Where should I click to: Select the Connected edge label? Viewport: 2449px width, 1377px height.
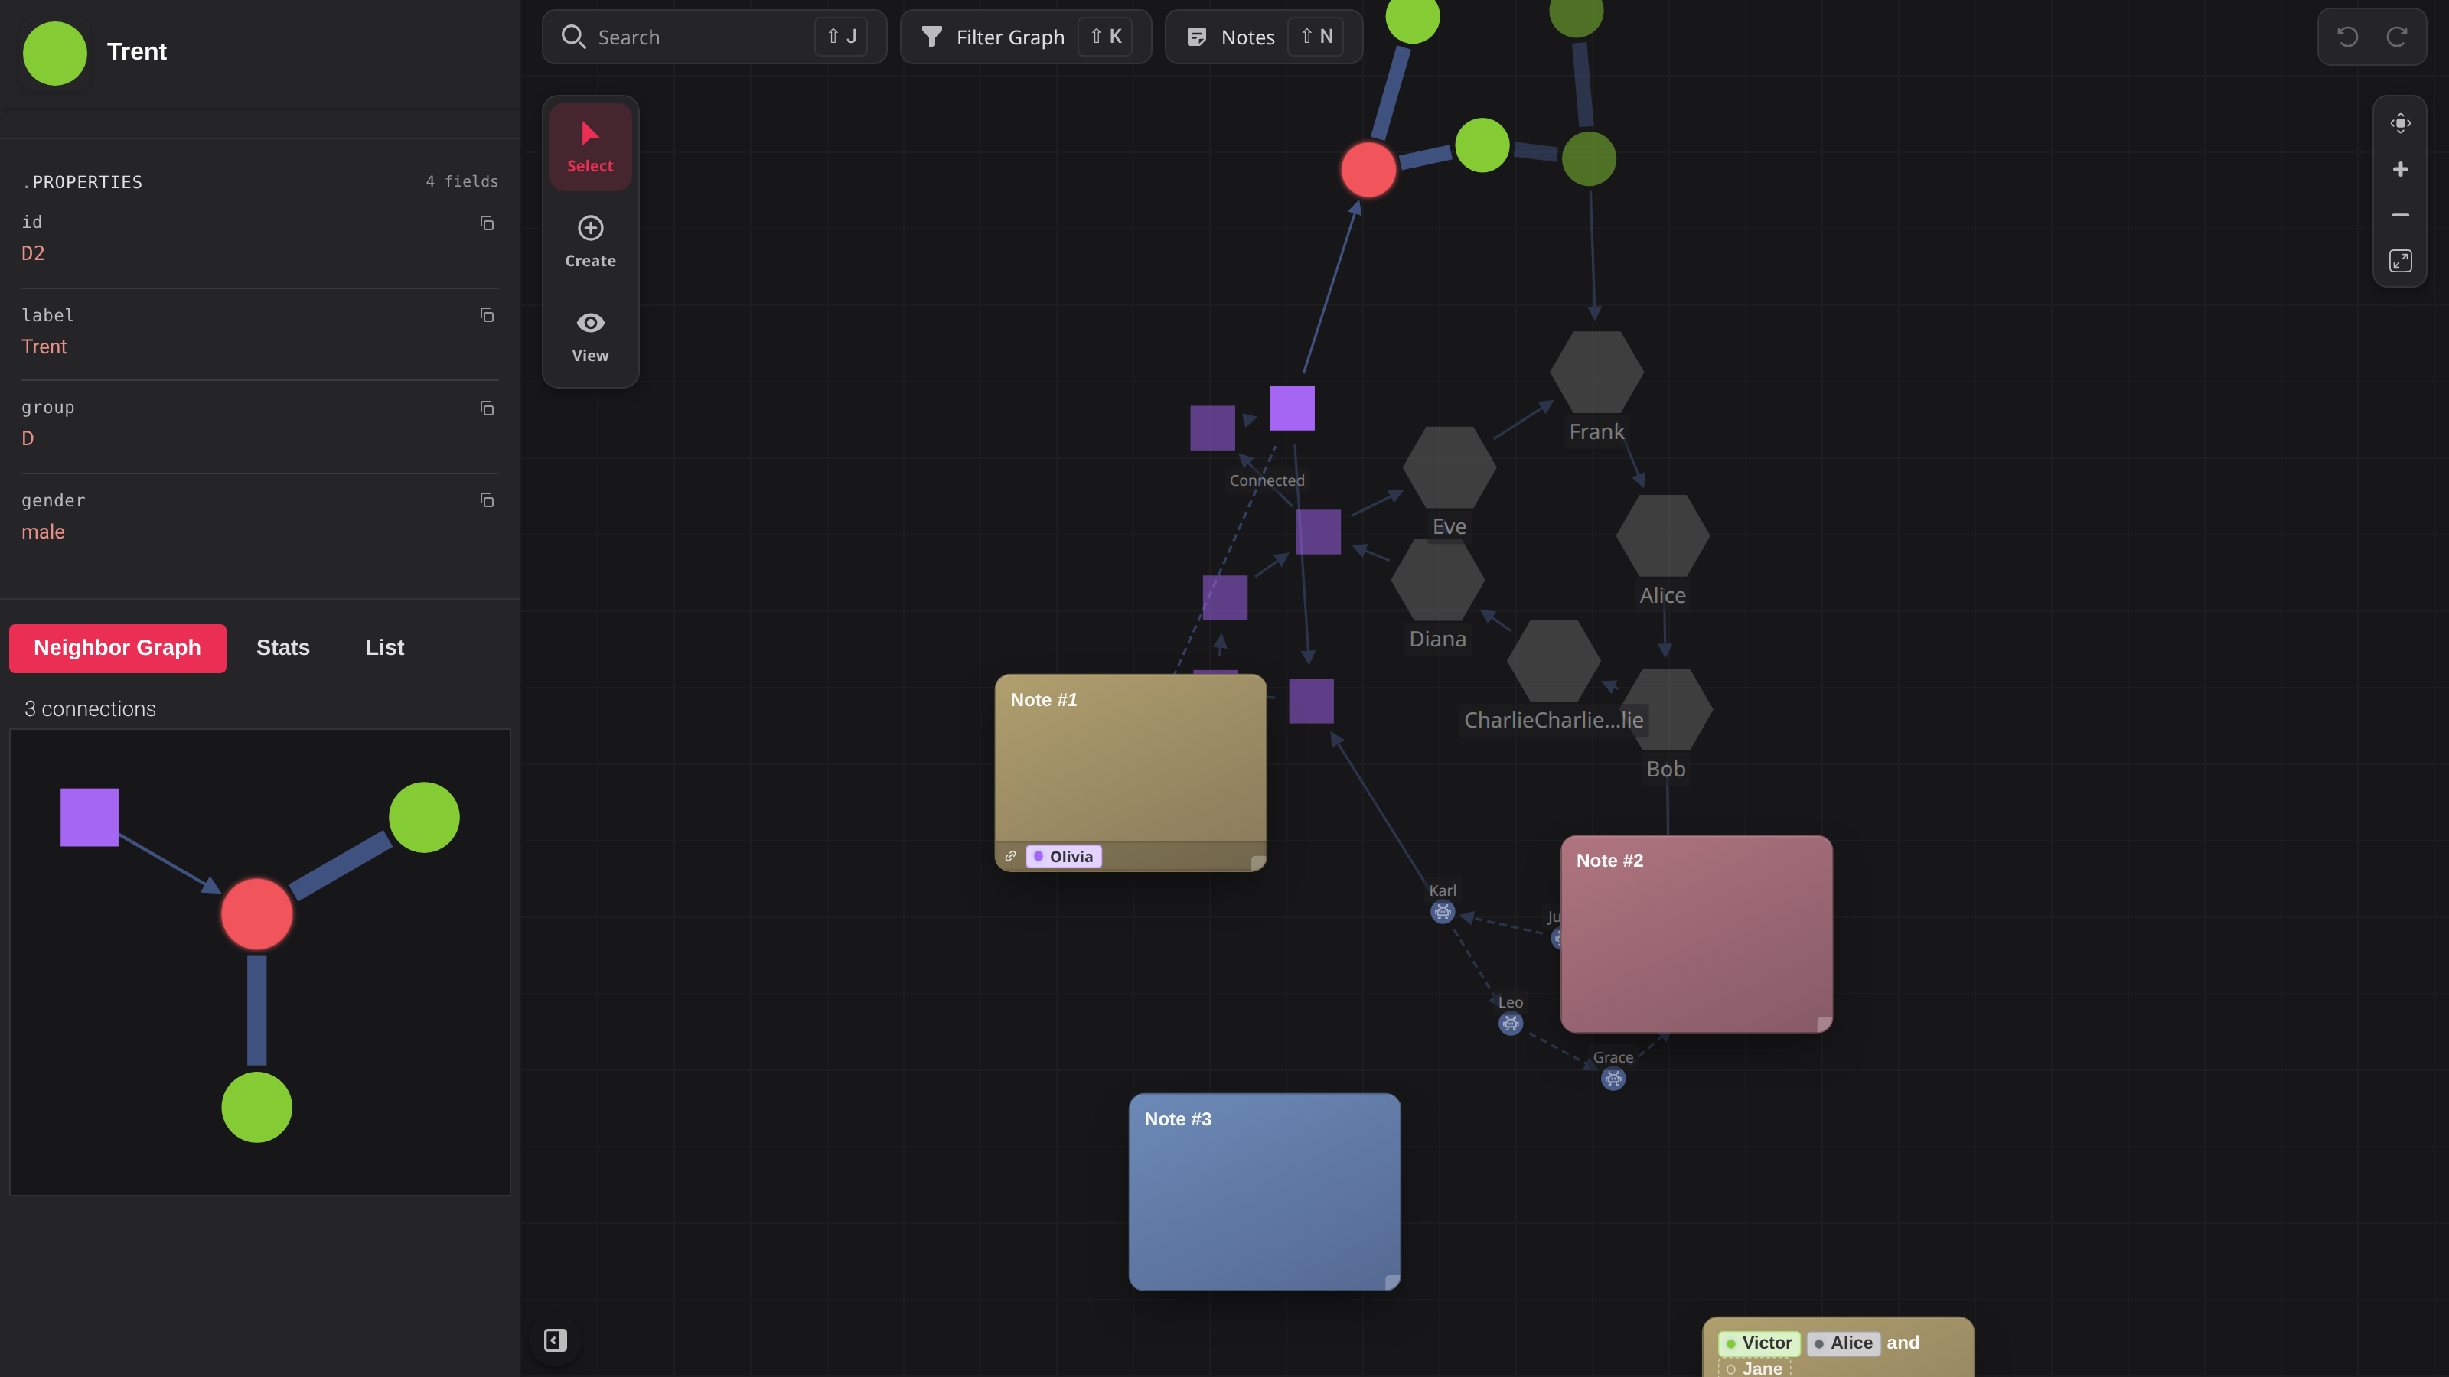click(x=1267, y=481)
